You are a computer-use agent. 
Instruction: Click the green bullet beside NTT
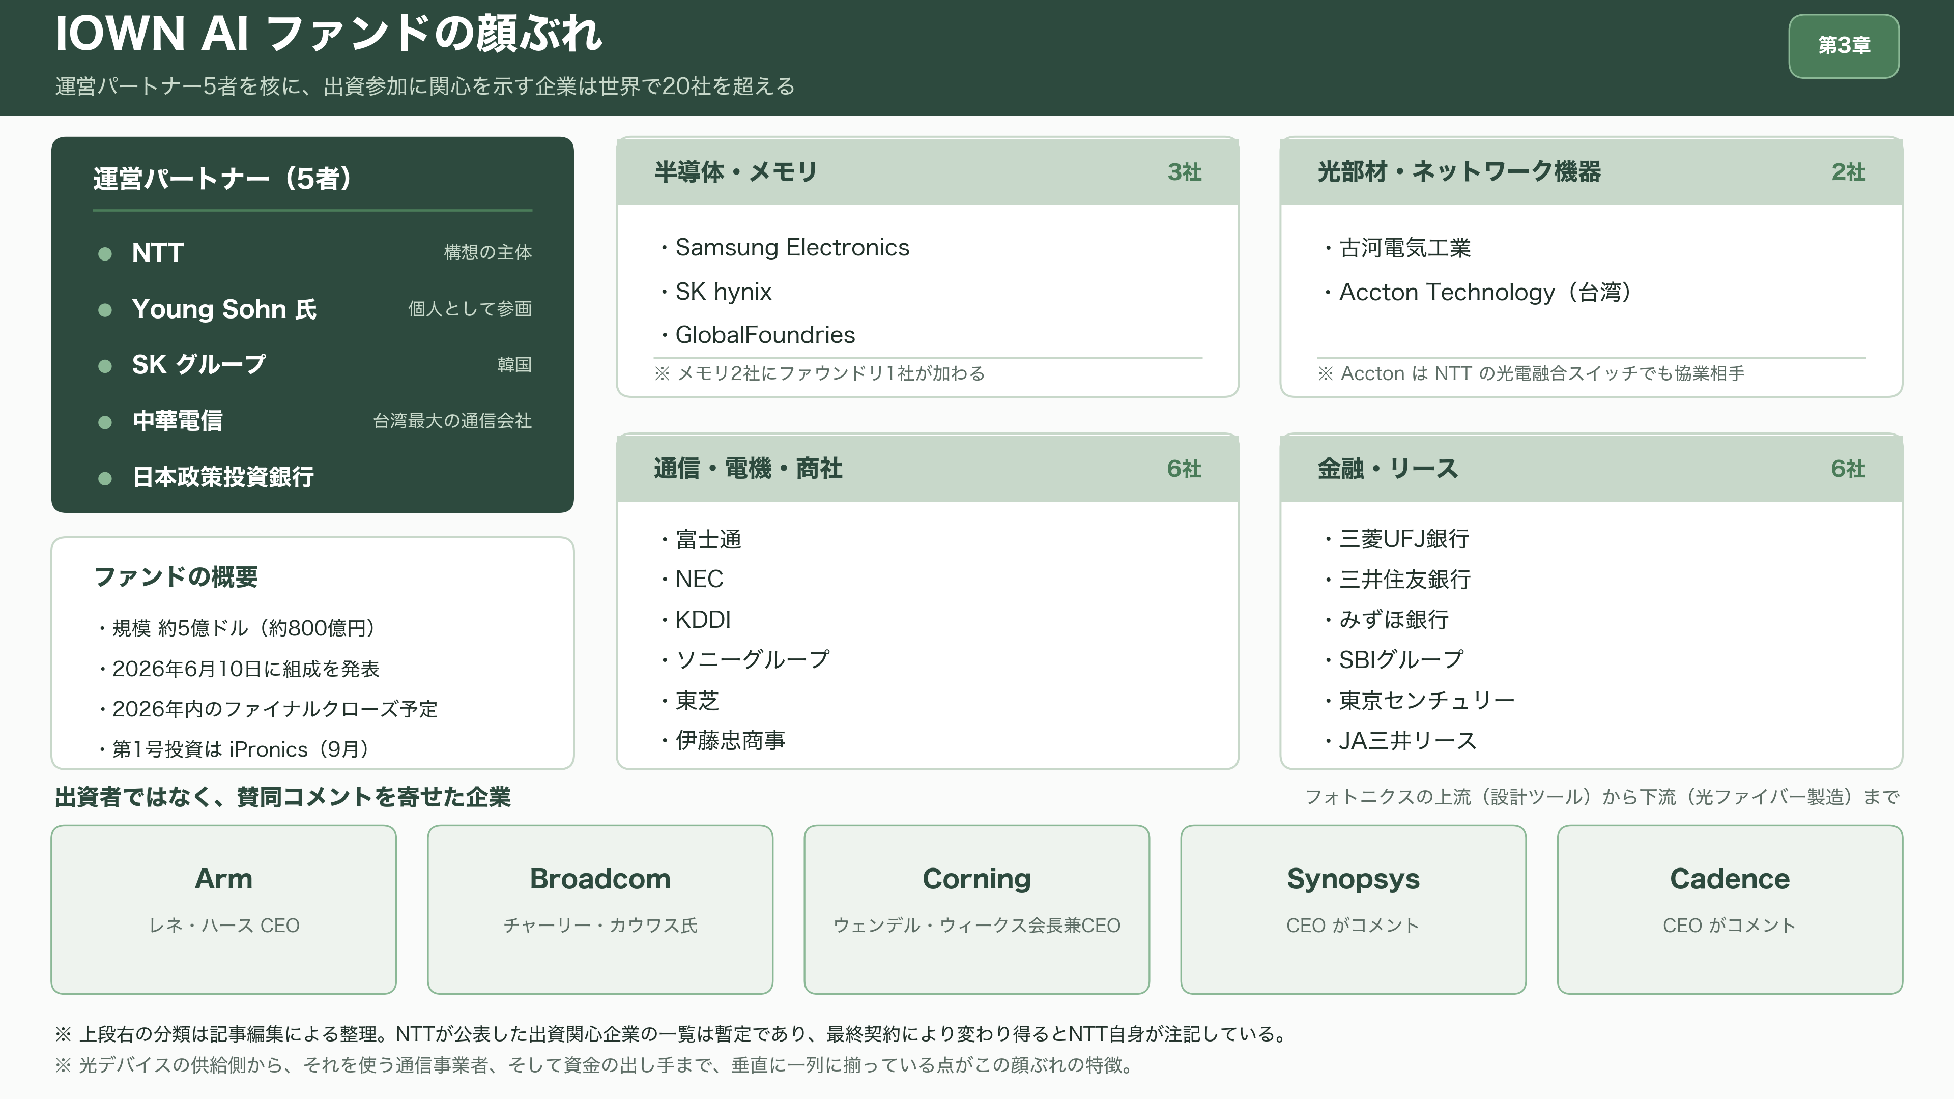(x=105, y=253)
